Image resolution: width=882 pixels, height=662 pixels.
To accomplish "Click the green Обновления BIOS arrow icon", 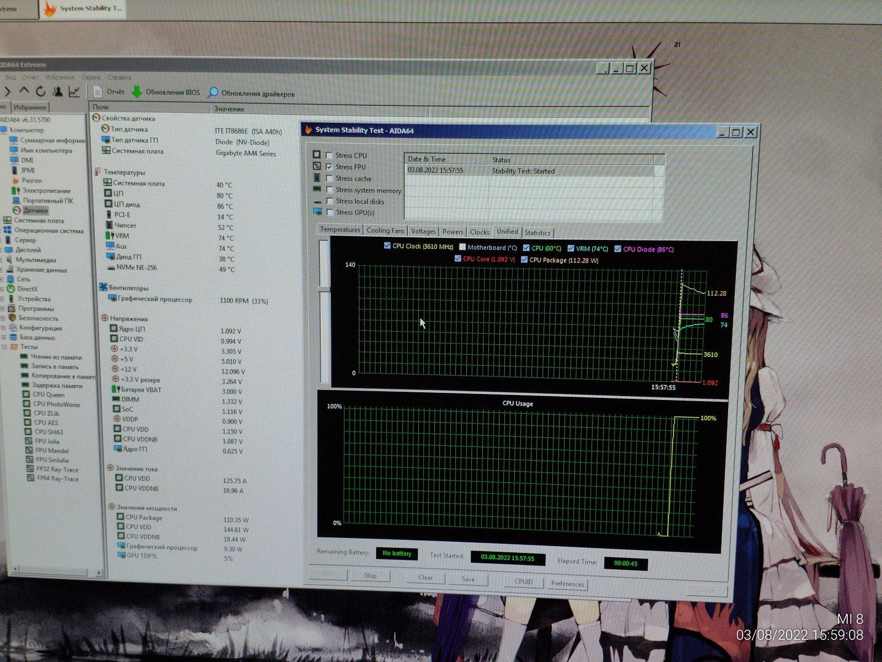I will (x=137, y=92).
